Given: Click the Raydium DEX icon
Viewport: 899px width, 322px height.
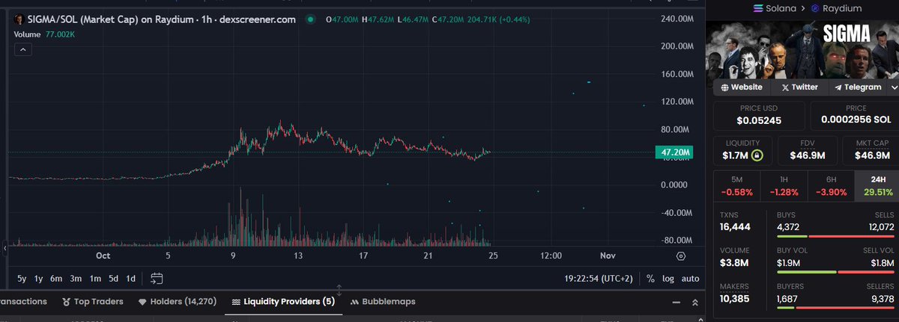Looking at the screenshot, I should (x=816, y=8).
